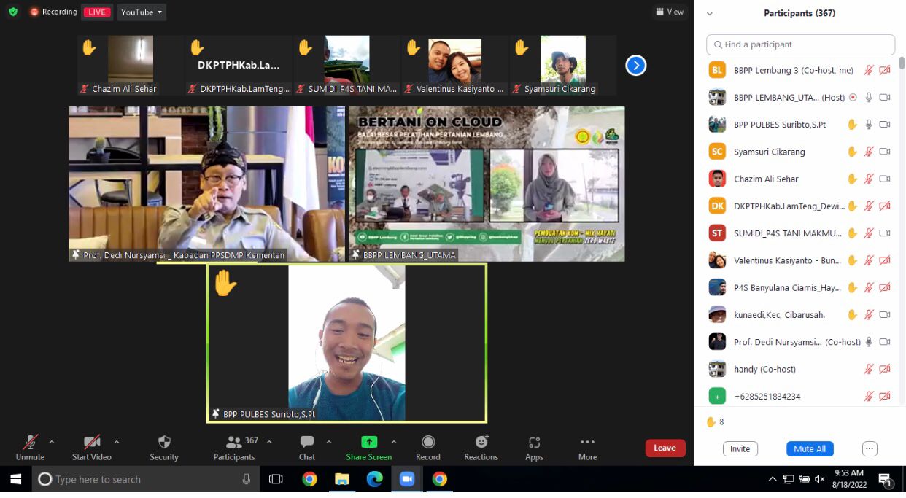The image size is (906, 498).
Task: Collapse the Participants panel chevron
Action: 710,14
